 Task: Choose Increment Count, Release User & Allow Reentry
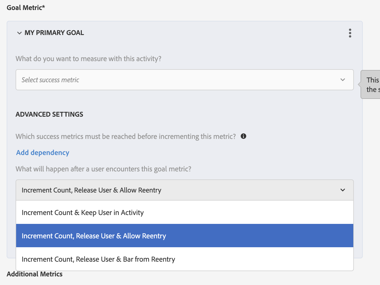[x=94, y=236]
